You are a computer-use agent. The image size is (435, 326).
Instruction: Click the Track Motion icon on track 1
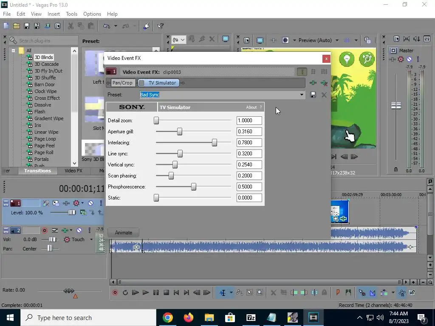[56, 203]
